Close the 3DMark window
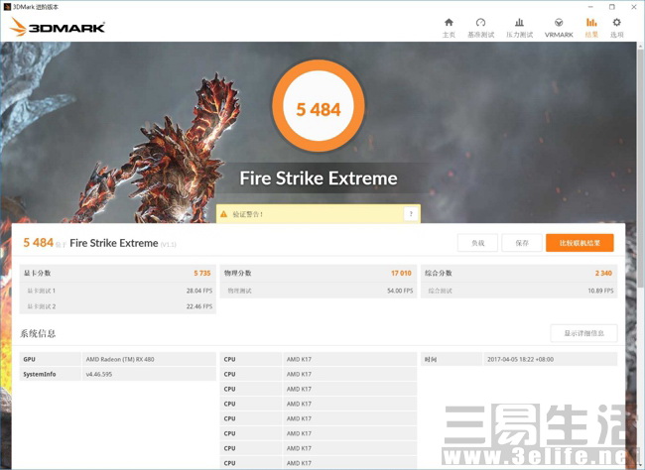The image size is (645, 470). [634, 7]
